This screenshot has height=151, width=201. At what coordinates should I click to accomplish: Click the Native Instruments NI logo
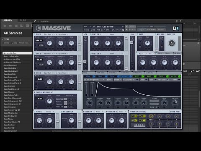pos(176,29)
